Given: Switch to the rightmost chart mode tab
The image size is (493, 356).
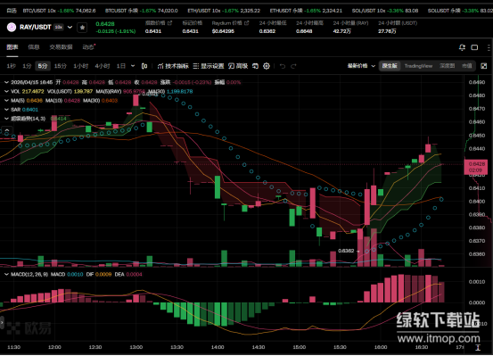Looking at the screenshot, I should click(467, 66).
